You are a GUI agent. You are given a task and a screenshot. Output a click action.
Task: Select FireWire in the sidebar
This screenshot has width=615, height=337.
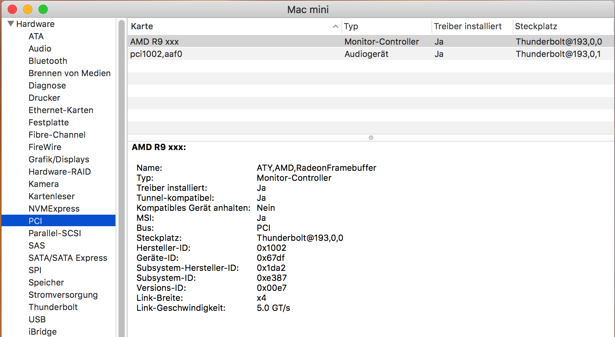pos(45,147)
